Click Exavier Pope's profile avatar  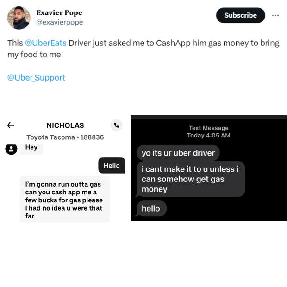19,18
